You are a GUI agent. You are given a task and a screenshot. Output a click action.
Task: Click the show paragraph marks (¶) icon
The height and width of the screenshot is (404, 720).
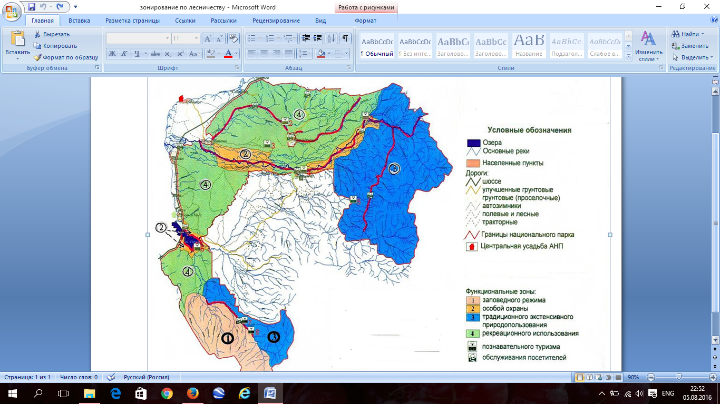point(345,38)
